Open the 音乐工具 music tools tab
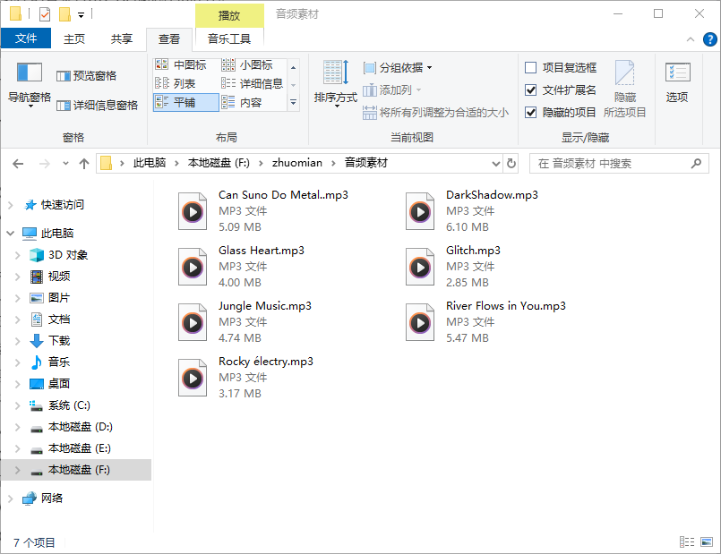The height and width of the screenshot is (554, 721). coord(229,39)
